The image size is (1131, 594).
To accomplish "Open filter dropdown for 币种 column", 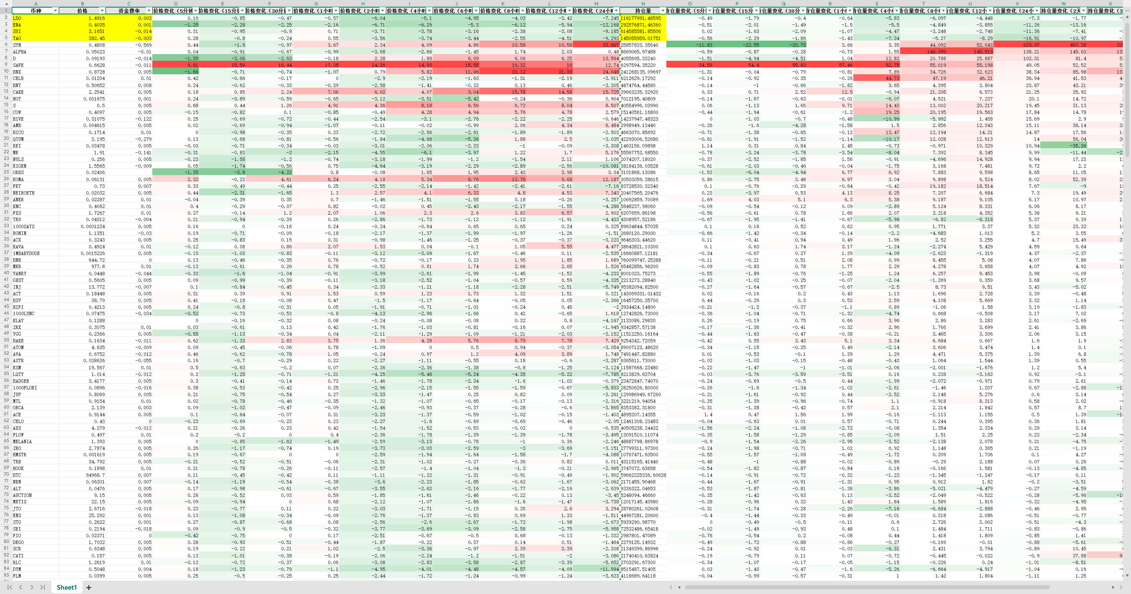I will (55, 10).
